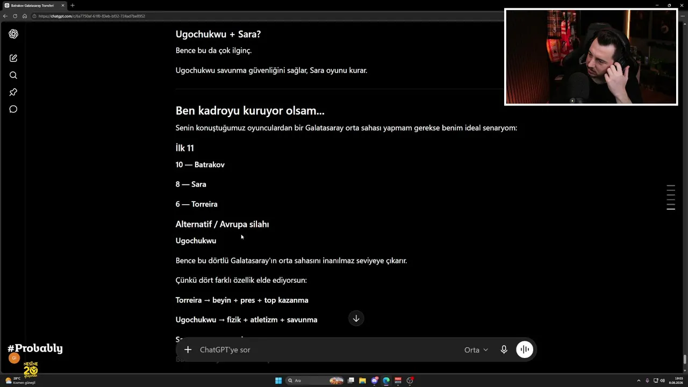
Task: Click the "Çünkü dört farklı özellik" sentence
Action: [241, 280]
